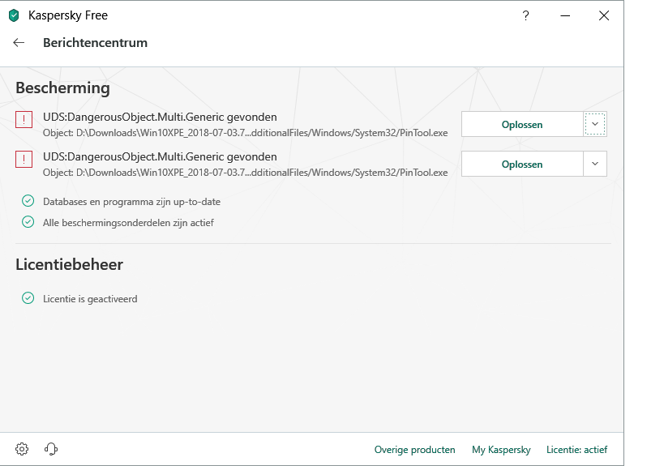Click the Berichtencentrum title

pyautogui.click(x=96, y=43)
